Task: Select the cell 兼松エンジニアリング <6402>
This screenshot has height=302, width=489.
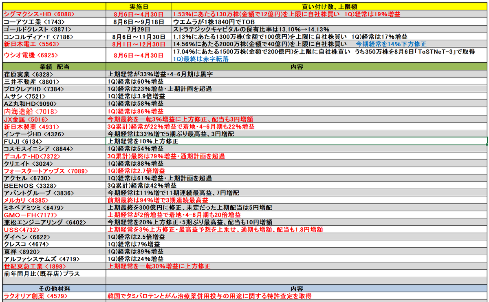Action: pyautogui.click(x=54, y=222)
